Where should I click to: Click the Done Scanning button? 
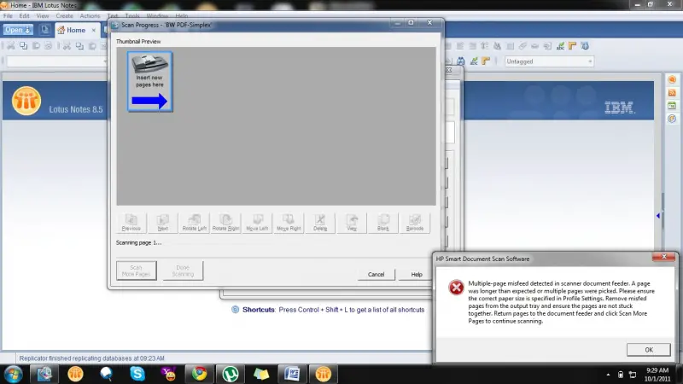[183, 271]
